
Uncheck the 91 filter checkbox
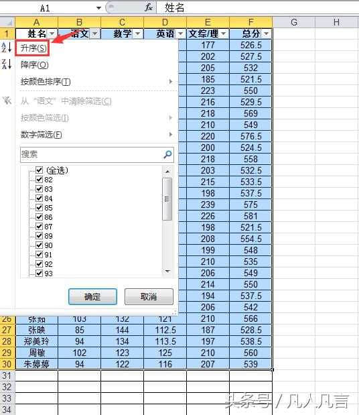[39, 255]
